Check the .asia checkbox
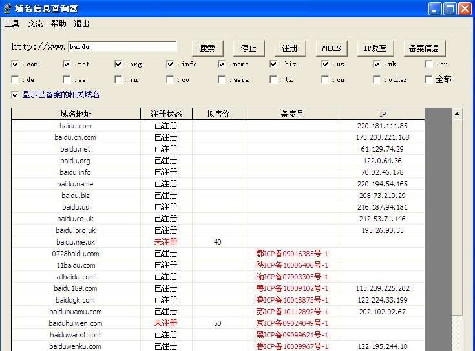The image size is (475, 351). pos(222,79)
